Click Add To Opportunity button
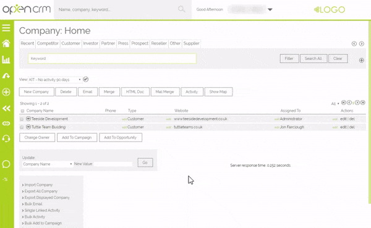The width and height of the screenshot is (371, 228). pyautogui.click(x=121, y=137)
